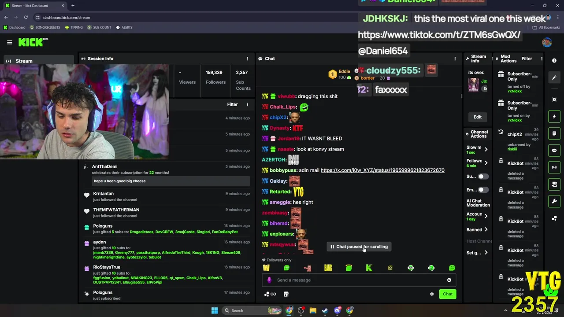Open activity feed three-dot menu
The image size is (564, 317).
coord(247,104)
